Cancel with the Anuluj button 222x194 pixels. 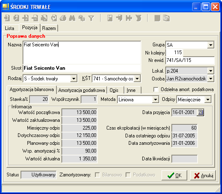click(x=203, y=176)
